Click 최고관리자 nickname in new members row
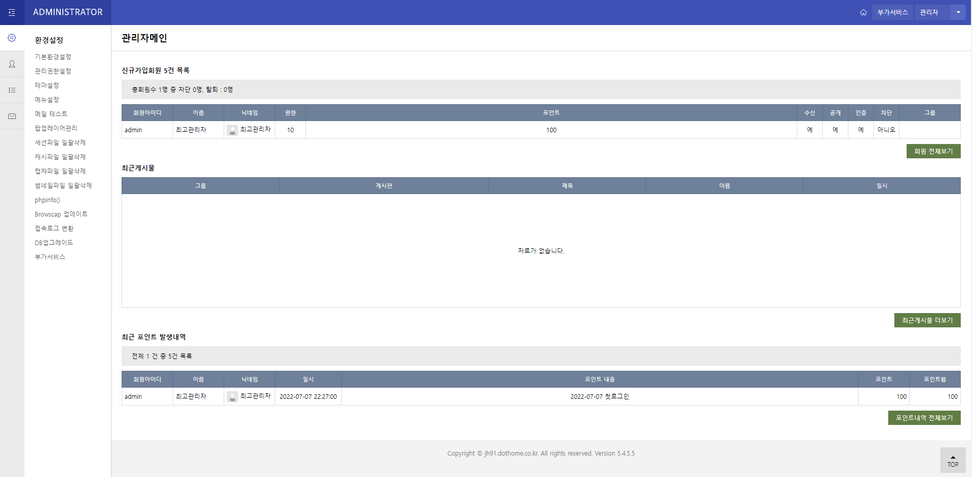Screen dimensions: 972x477 click(255, 130)
